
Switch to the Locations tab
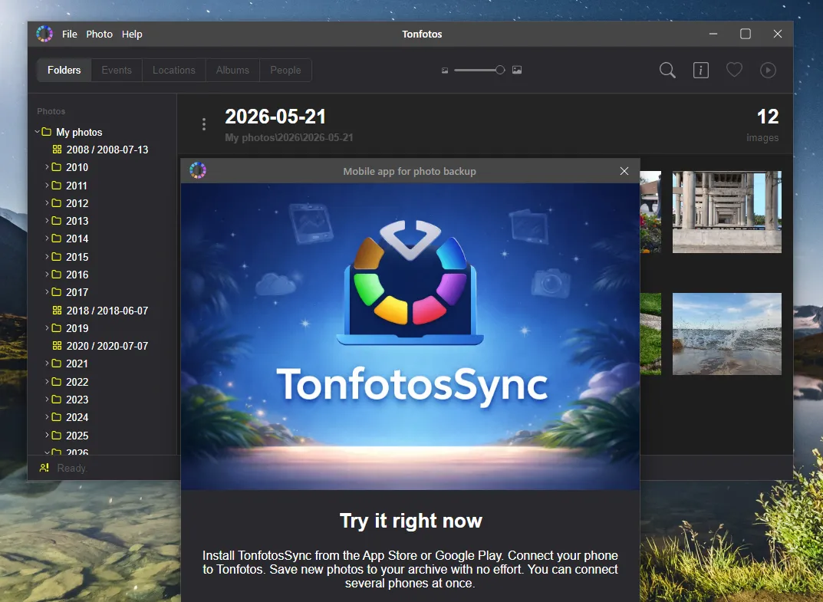click(174, 71)
